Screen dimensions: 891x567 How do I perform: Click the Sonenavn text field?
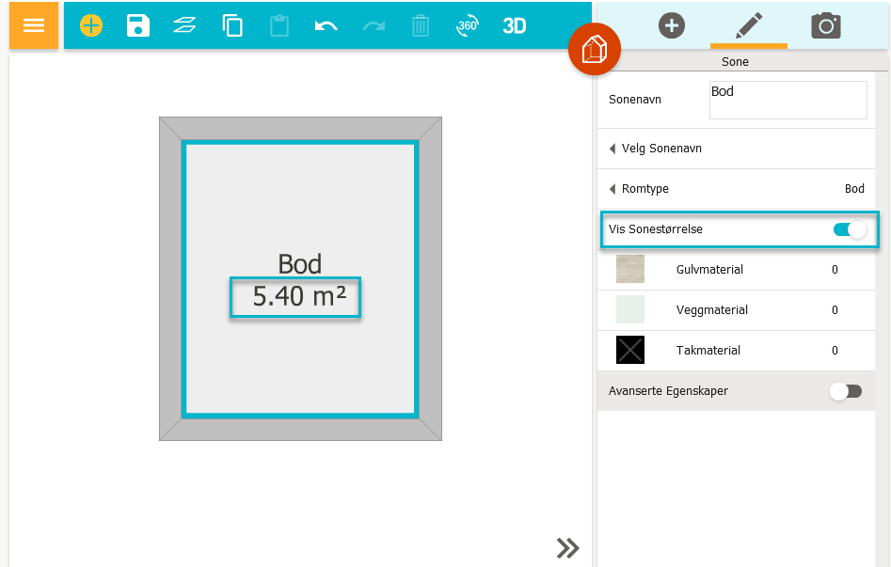[788, 100]
